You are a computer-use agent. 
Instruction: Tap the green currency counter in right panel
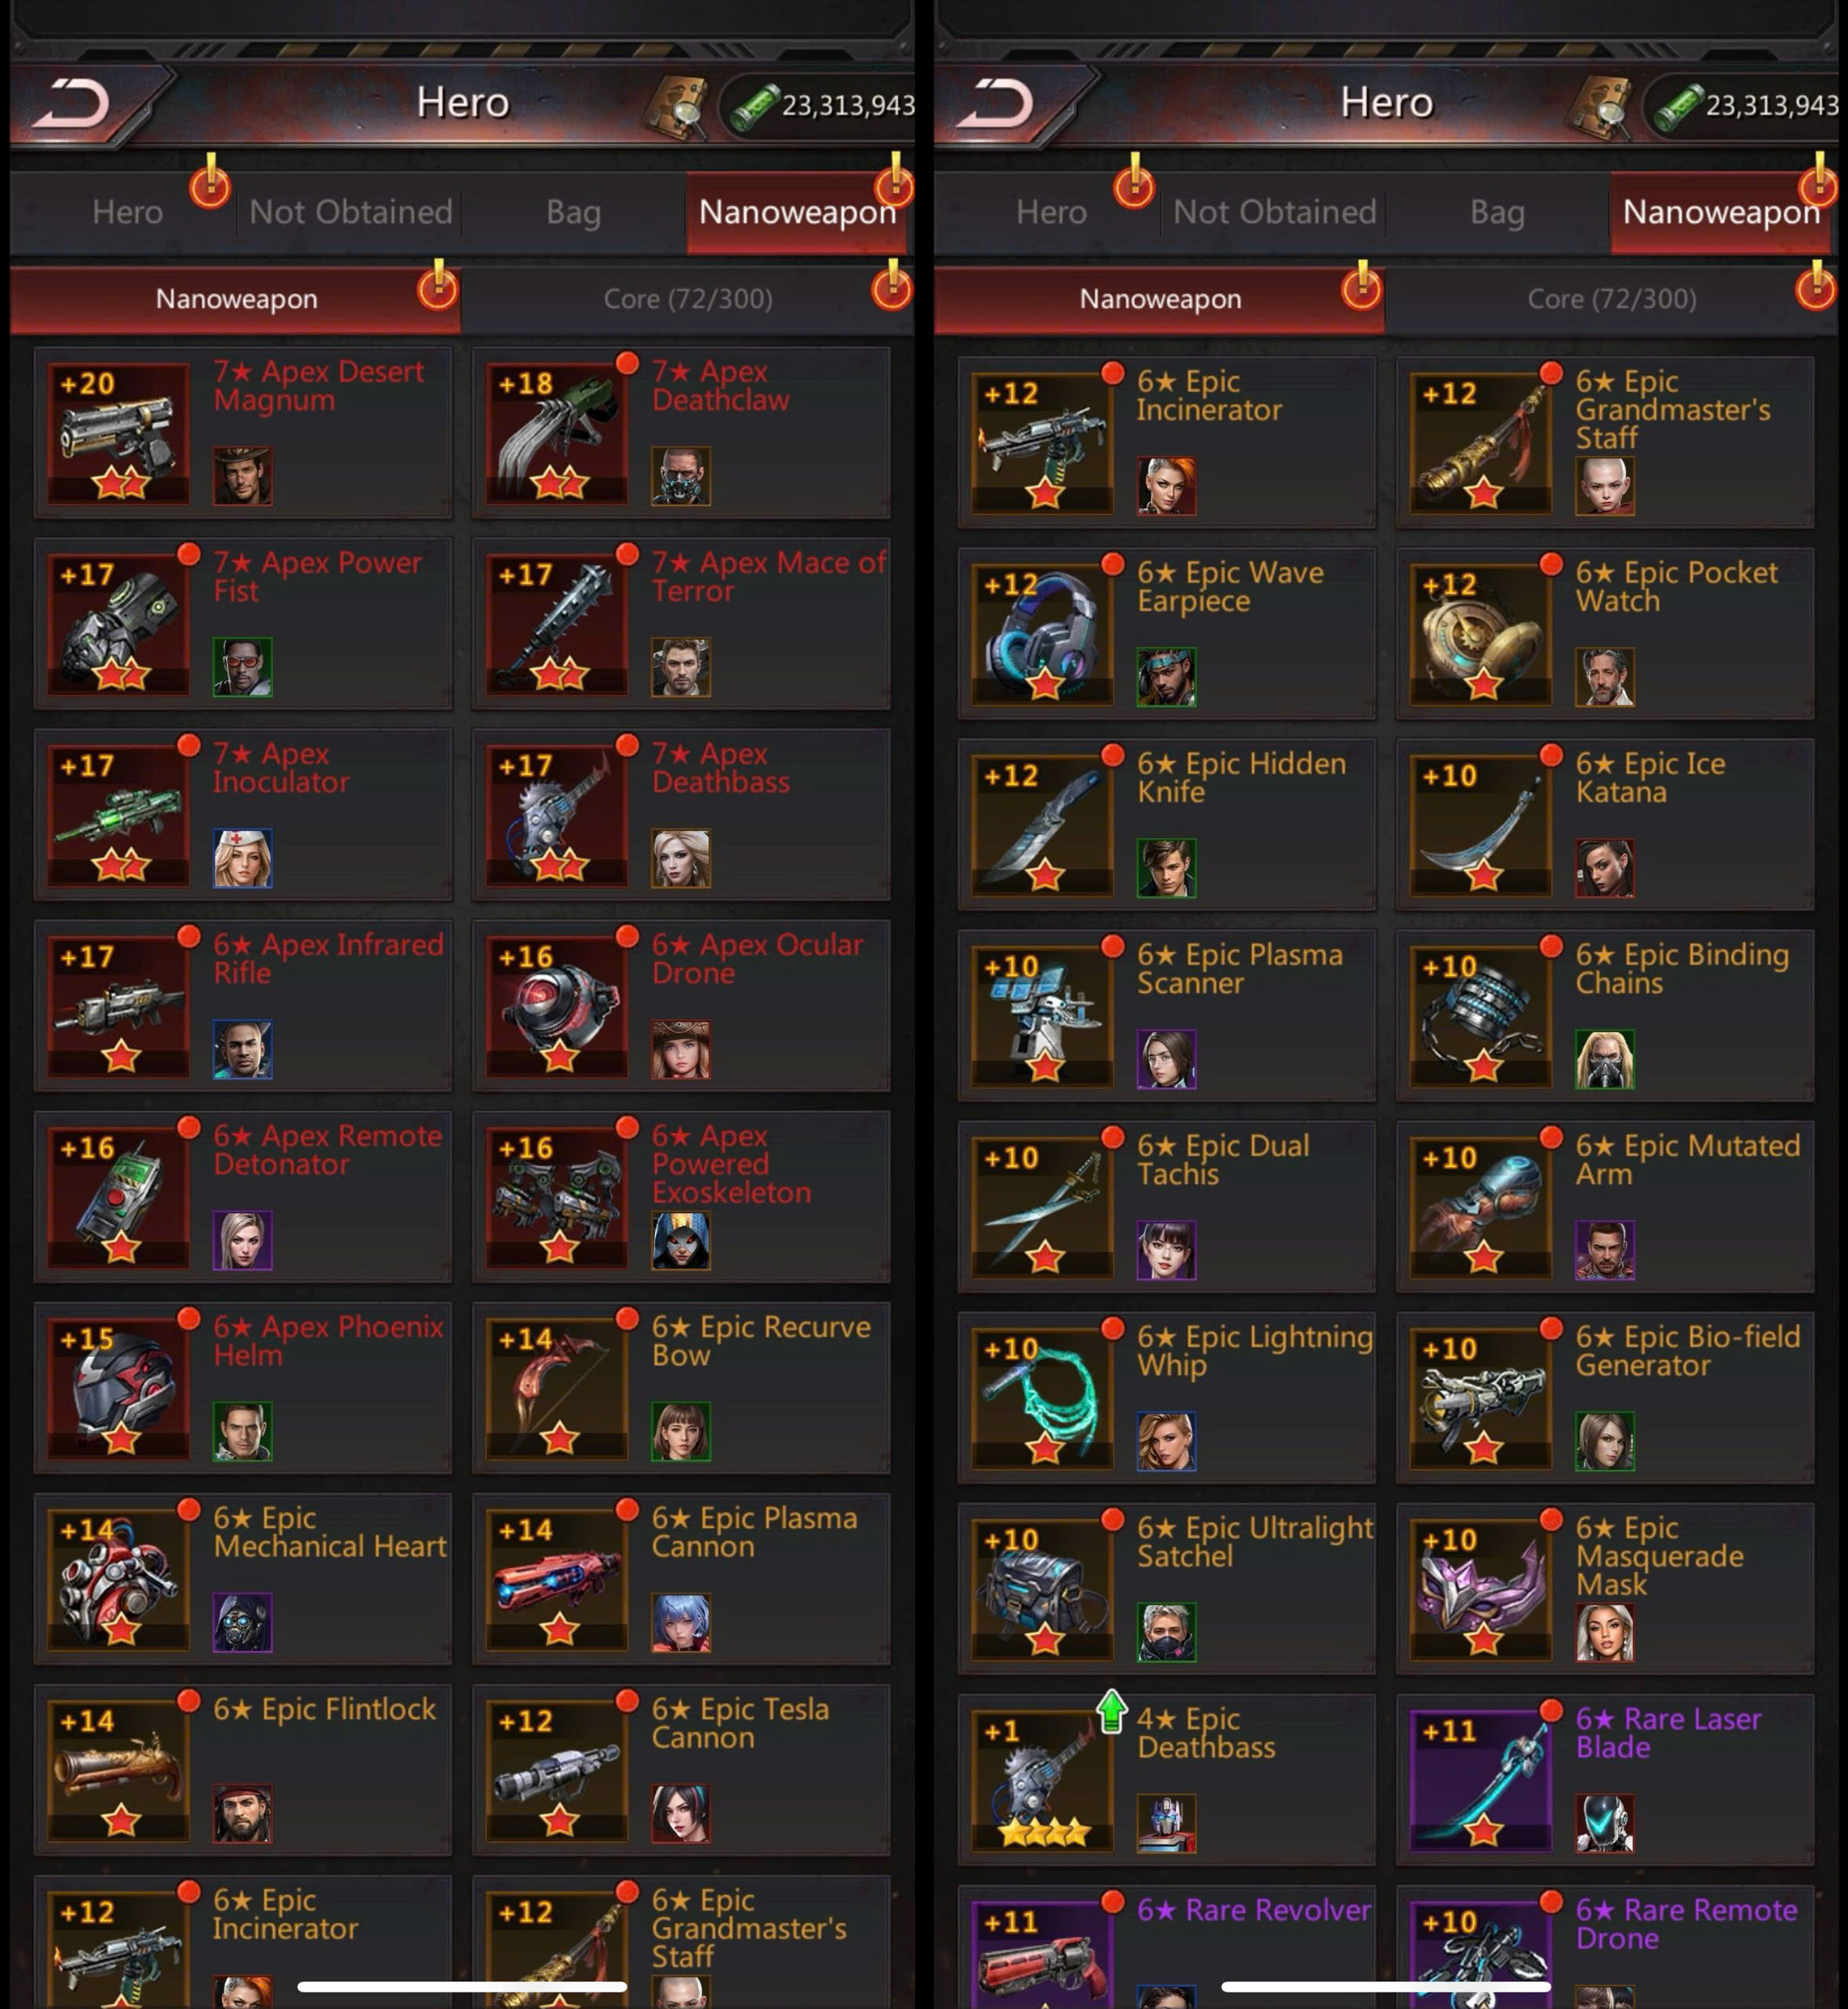click(x=1744, y=105)
